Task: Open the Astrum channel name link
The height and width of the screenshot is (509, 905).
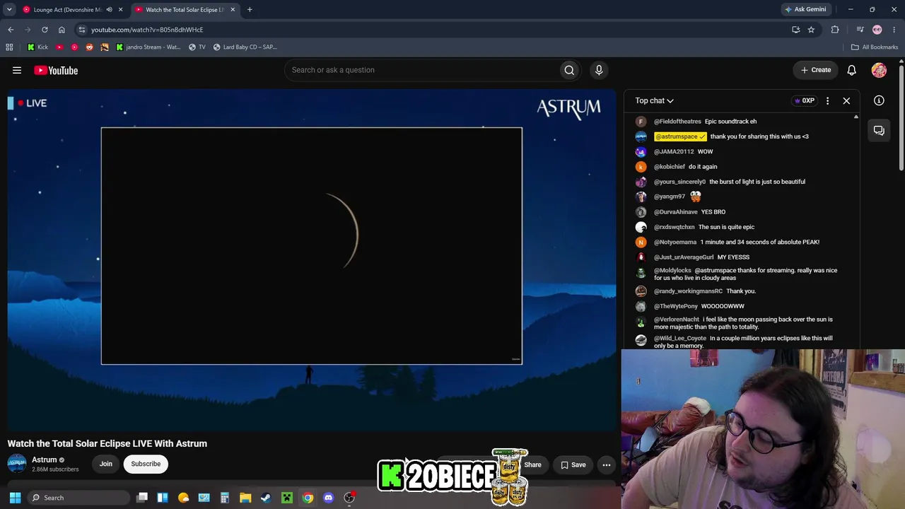Action: tap(44, 460)
